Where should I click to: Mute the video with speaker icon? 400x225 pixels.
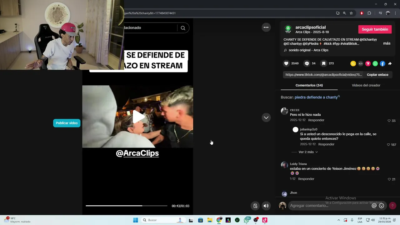coord(266,206)
